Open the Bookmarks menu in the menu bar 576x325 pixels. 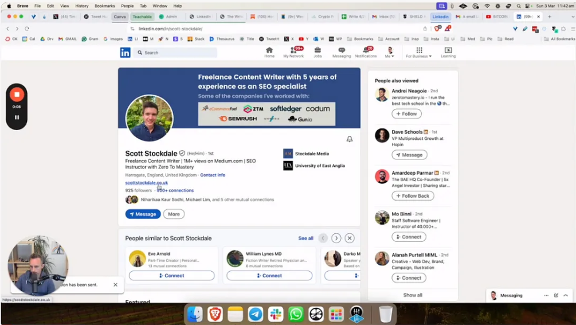(105, 6)
